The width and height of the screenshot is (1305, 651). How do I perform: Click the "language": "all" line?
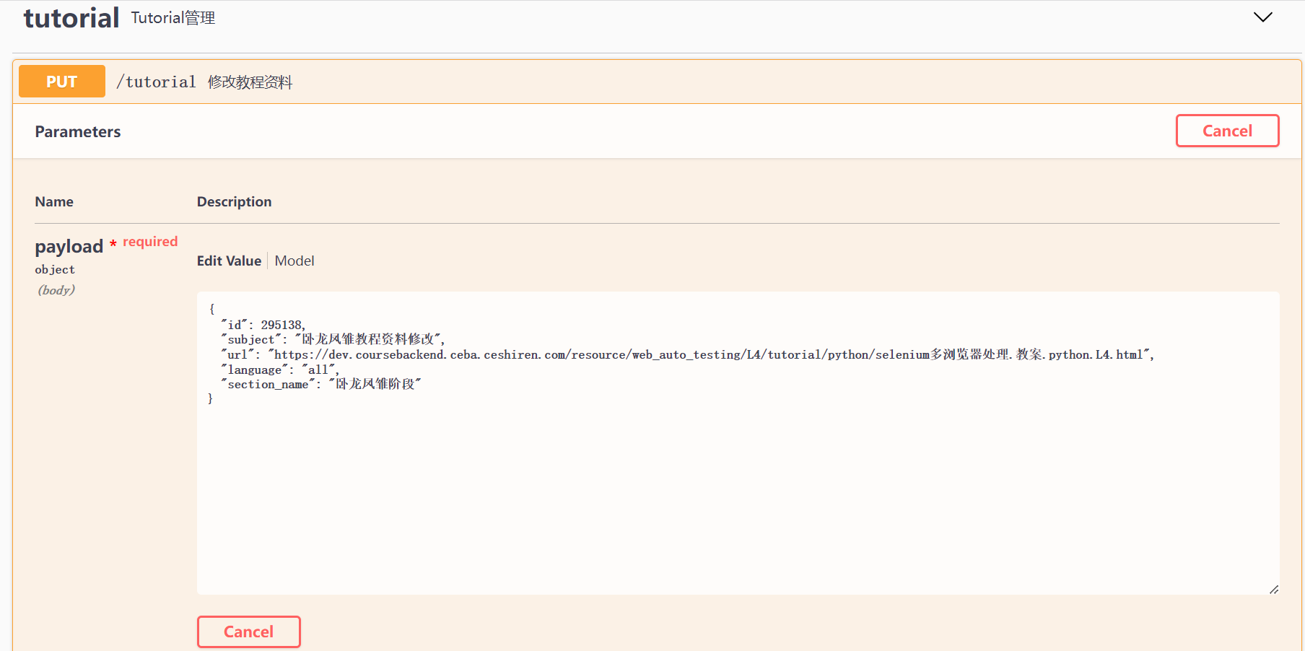click(280, 370)
